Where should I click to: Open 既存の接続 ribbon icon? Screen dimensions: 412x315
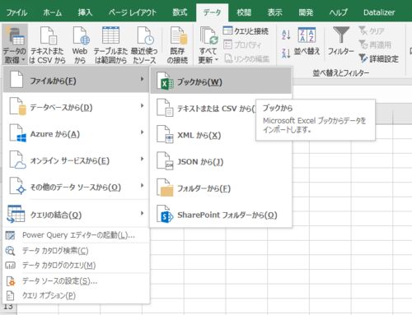click(177, 45)
